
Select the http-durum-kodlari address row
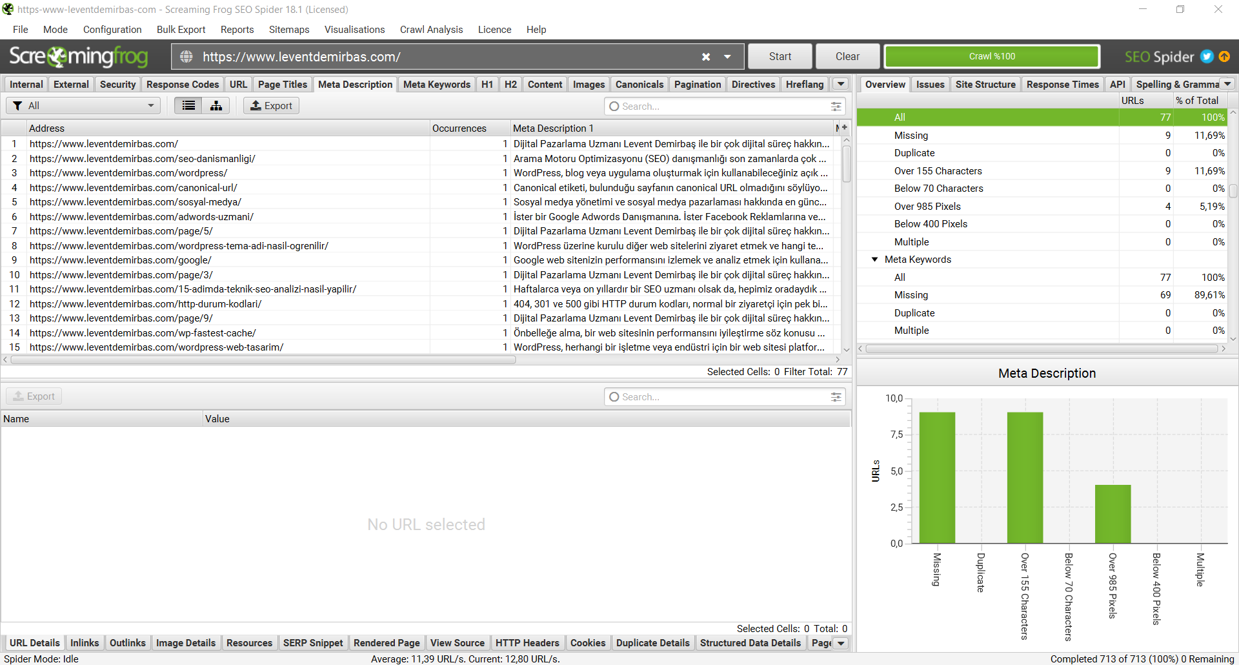(x=418, y=304)
